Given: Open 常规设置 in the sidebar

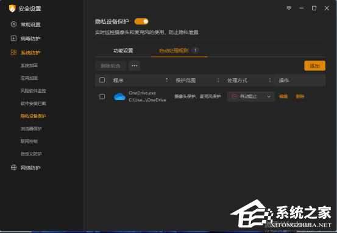Looking at the screenshot, I should tap(30, 24).
